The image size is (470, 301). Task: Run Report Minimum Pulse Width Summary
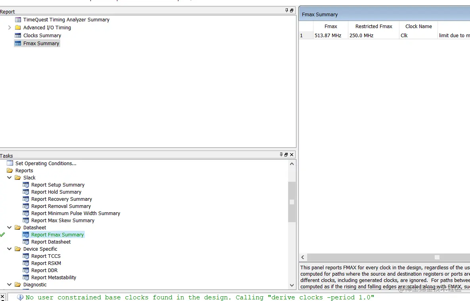76,213
